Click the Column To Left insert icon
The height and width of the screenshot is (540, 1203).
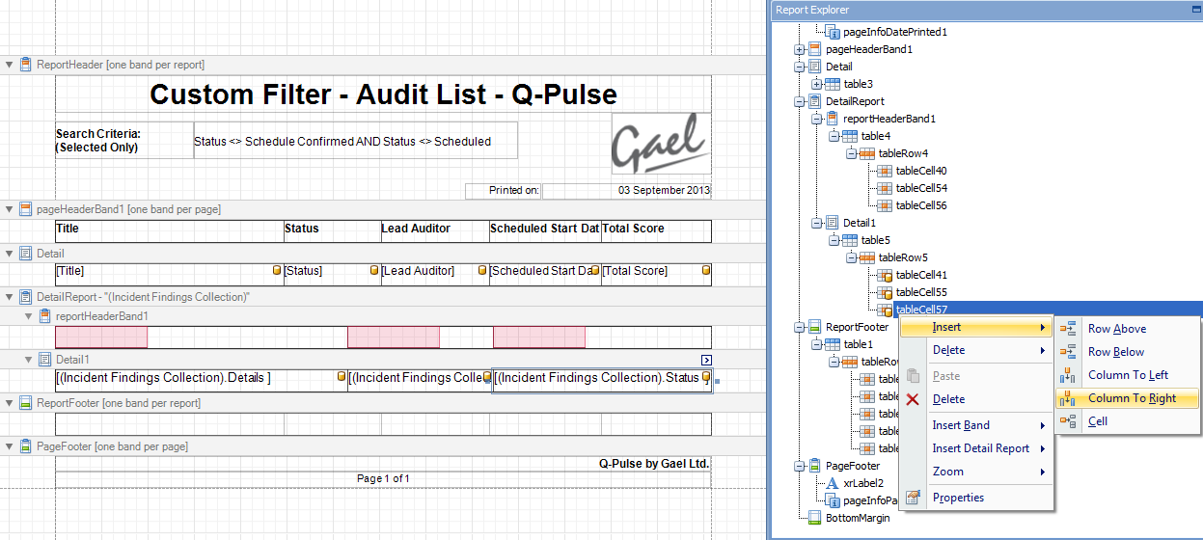(x=1068, y=375)
